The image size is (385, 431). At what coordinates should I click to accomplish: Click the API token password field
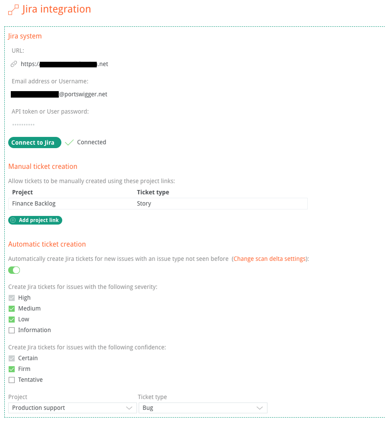(x=24, y=125)
